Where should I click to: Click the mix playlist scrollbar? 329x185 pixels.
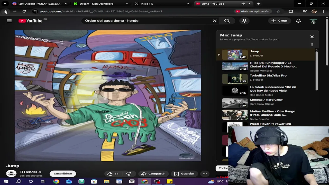click(x=317, y=71)
